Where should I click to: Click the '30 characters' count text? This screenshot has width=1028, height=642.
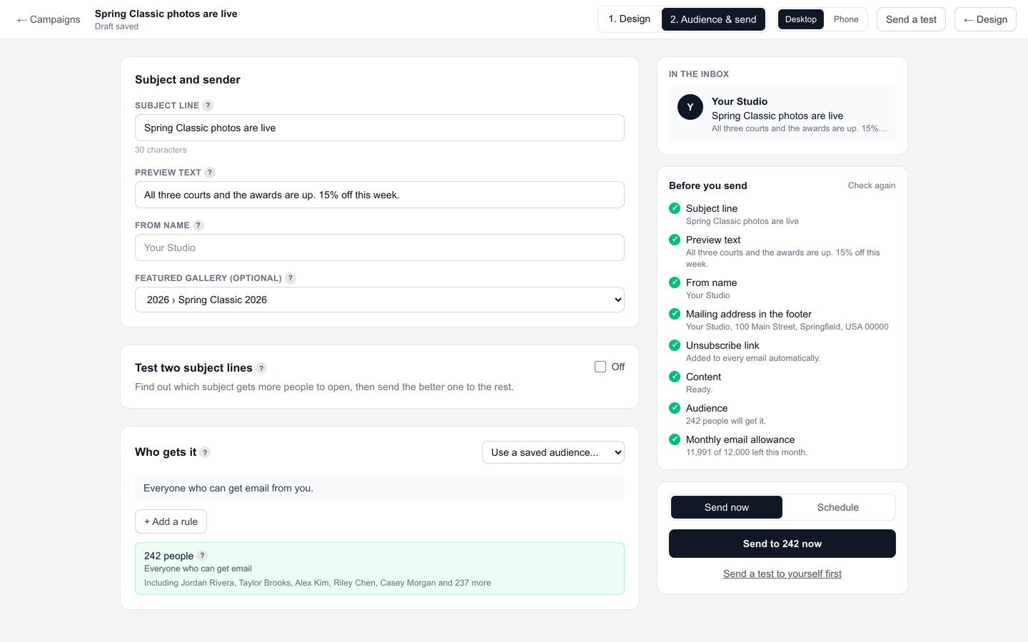click(161, 150)
